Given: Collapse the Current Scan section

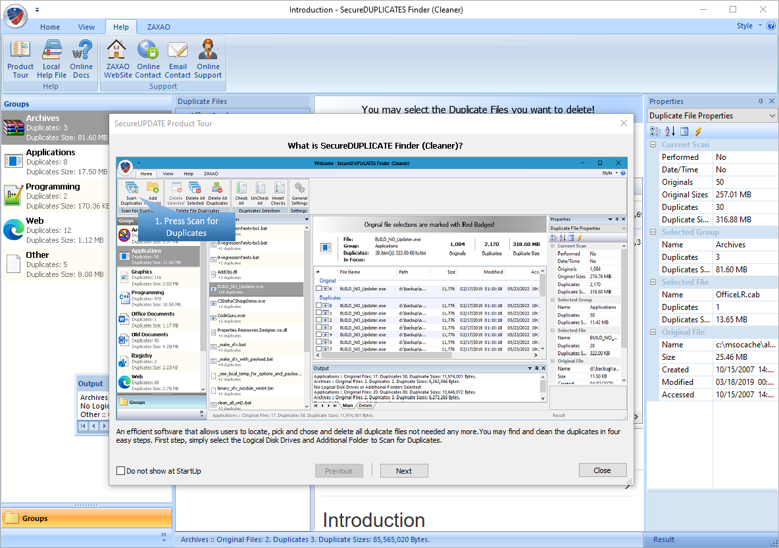Looking at the screenshot, I should click(x=653, y=145).
